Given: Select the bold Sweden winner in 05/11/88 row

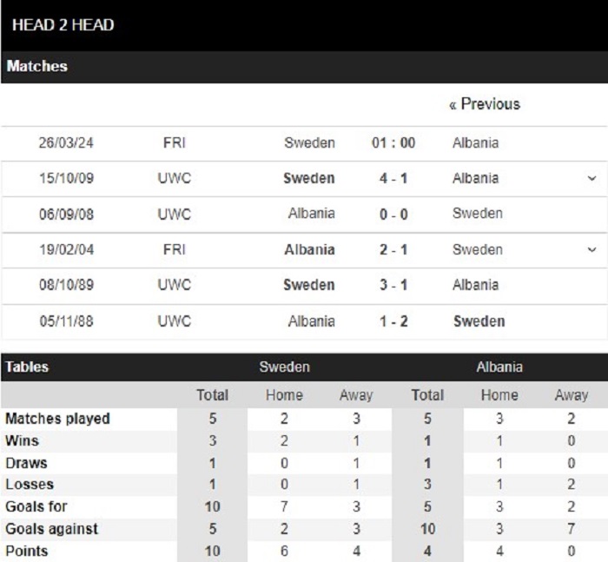Looking at the screenshot, I should 479,321.
